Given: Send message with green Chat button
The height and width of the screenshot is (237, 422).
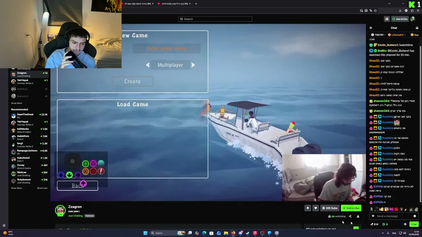Looking at the screenshot, I should pos(414,224).
